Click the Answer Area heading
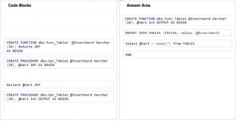Viewport: 236px width, 121px height. (138, 6)
